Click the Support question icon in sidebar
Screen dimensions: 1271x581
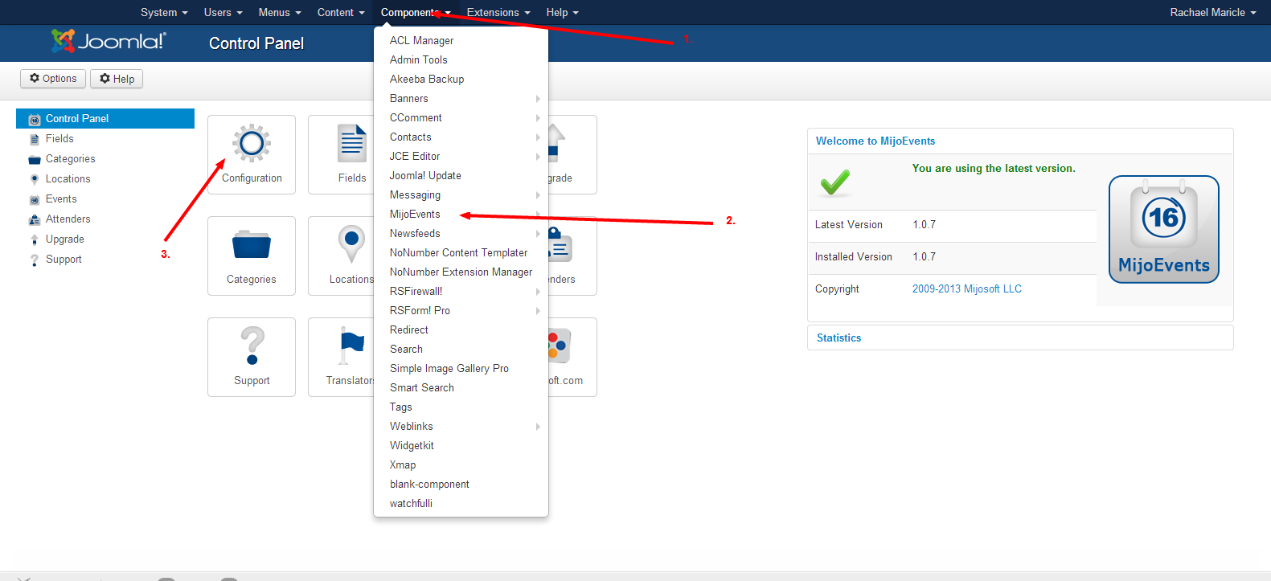click(35, 260)
